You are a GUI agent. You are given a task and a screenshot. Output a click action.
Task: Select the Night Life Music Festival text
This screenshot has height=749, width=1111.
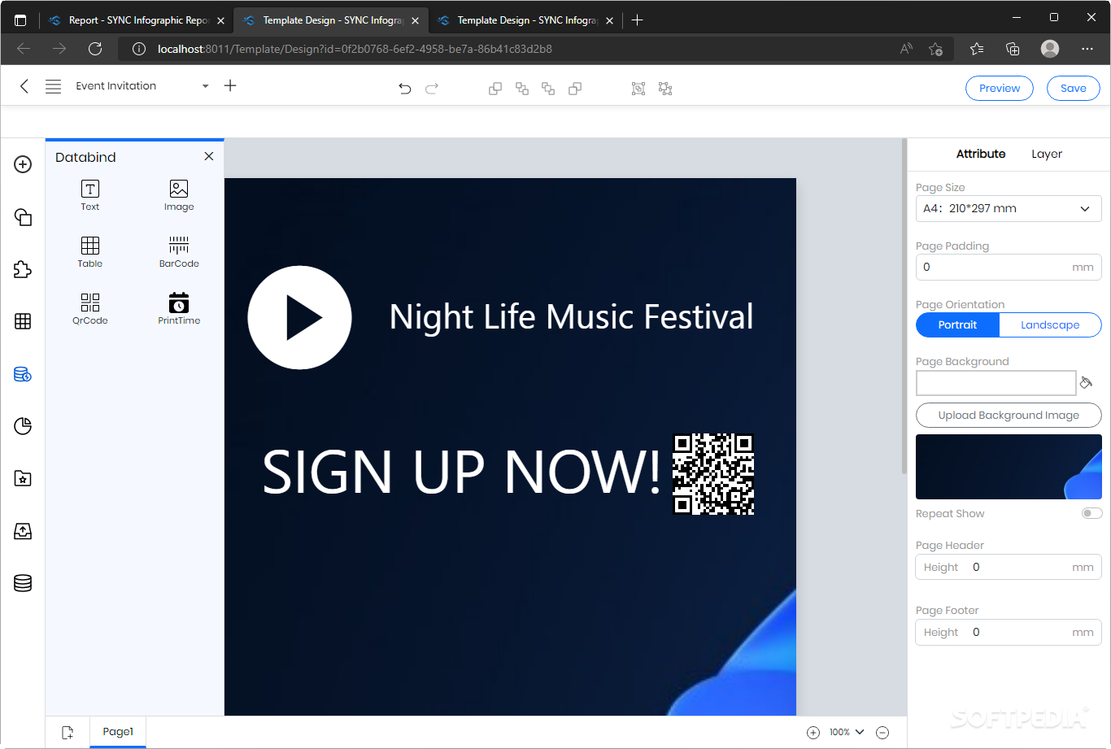pos(571,317)
